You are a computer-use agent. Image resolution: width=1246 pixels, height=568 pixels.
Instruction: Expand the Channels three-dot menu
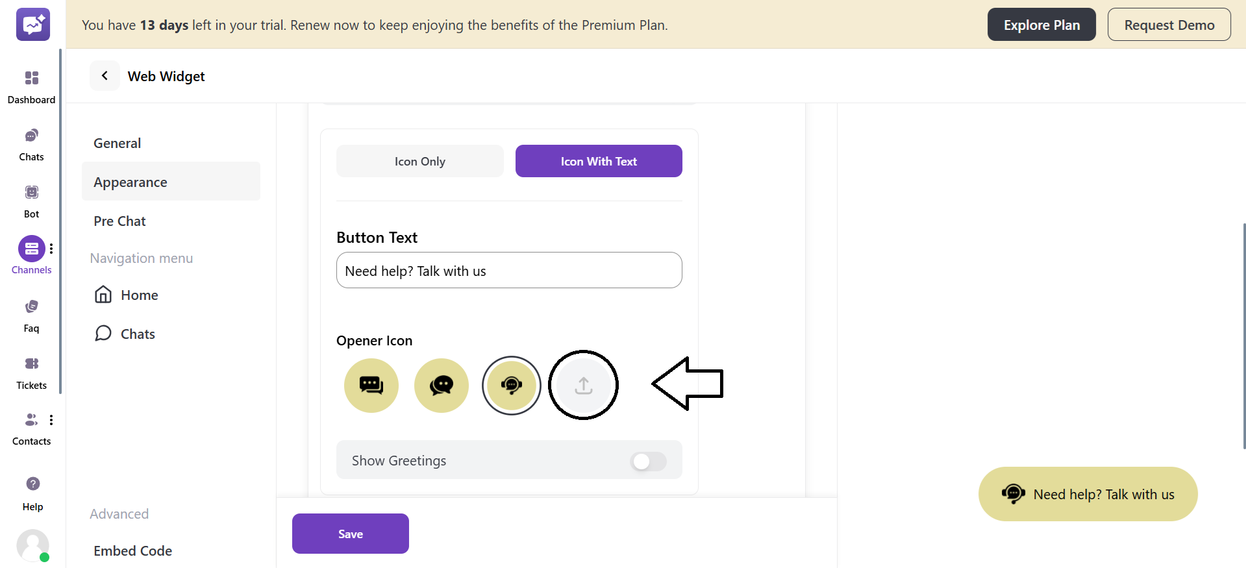pos(51,249)
